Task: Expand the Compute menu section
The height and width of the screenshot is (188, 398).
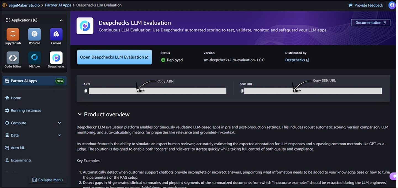Action: click(59, 123)
